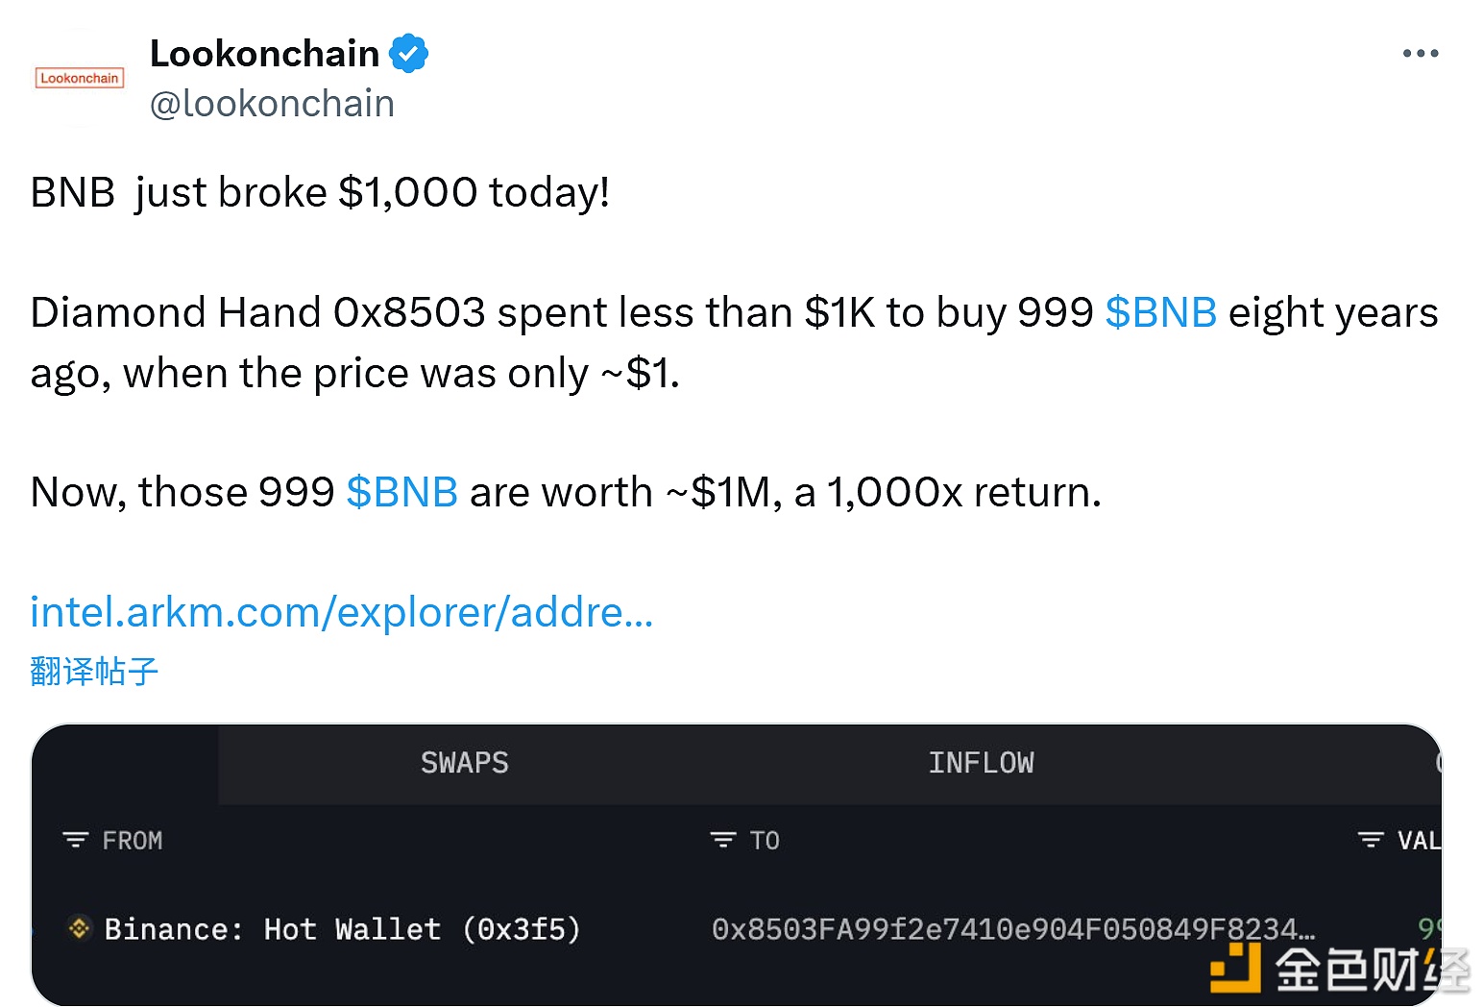Open the intel.arkm.com explorer link
Image resolution: width=1483 pixels, height=1007 pixels.
pos(341,612)
